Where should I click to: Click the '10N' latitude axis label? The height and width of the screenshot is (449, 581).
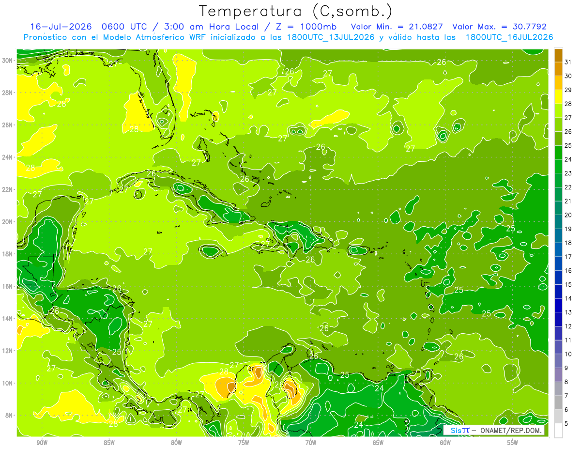[x=7, y=383]
